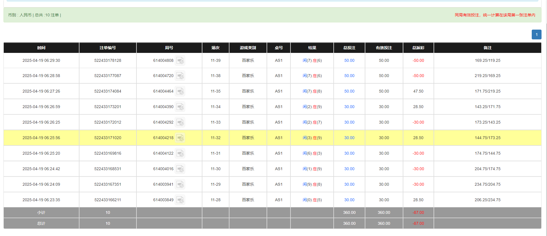Screen dimensions: 547x236
Task: Click total bet 30.00 link for order 522433166211
Action: click(349, 200)
